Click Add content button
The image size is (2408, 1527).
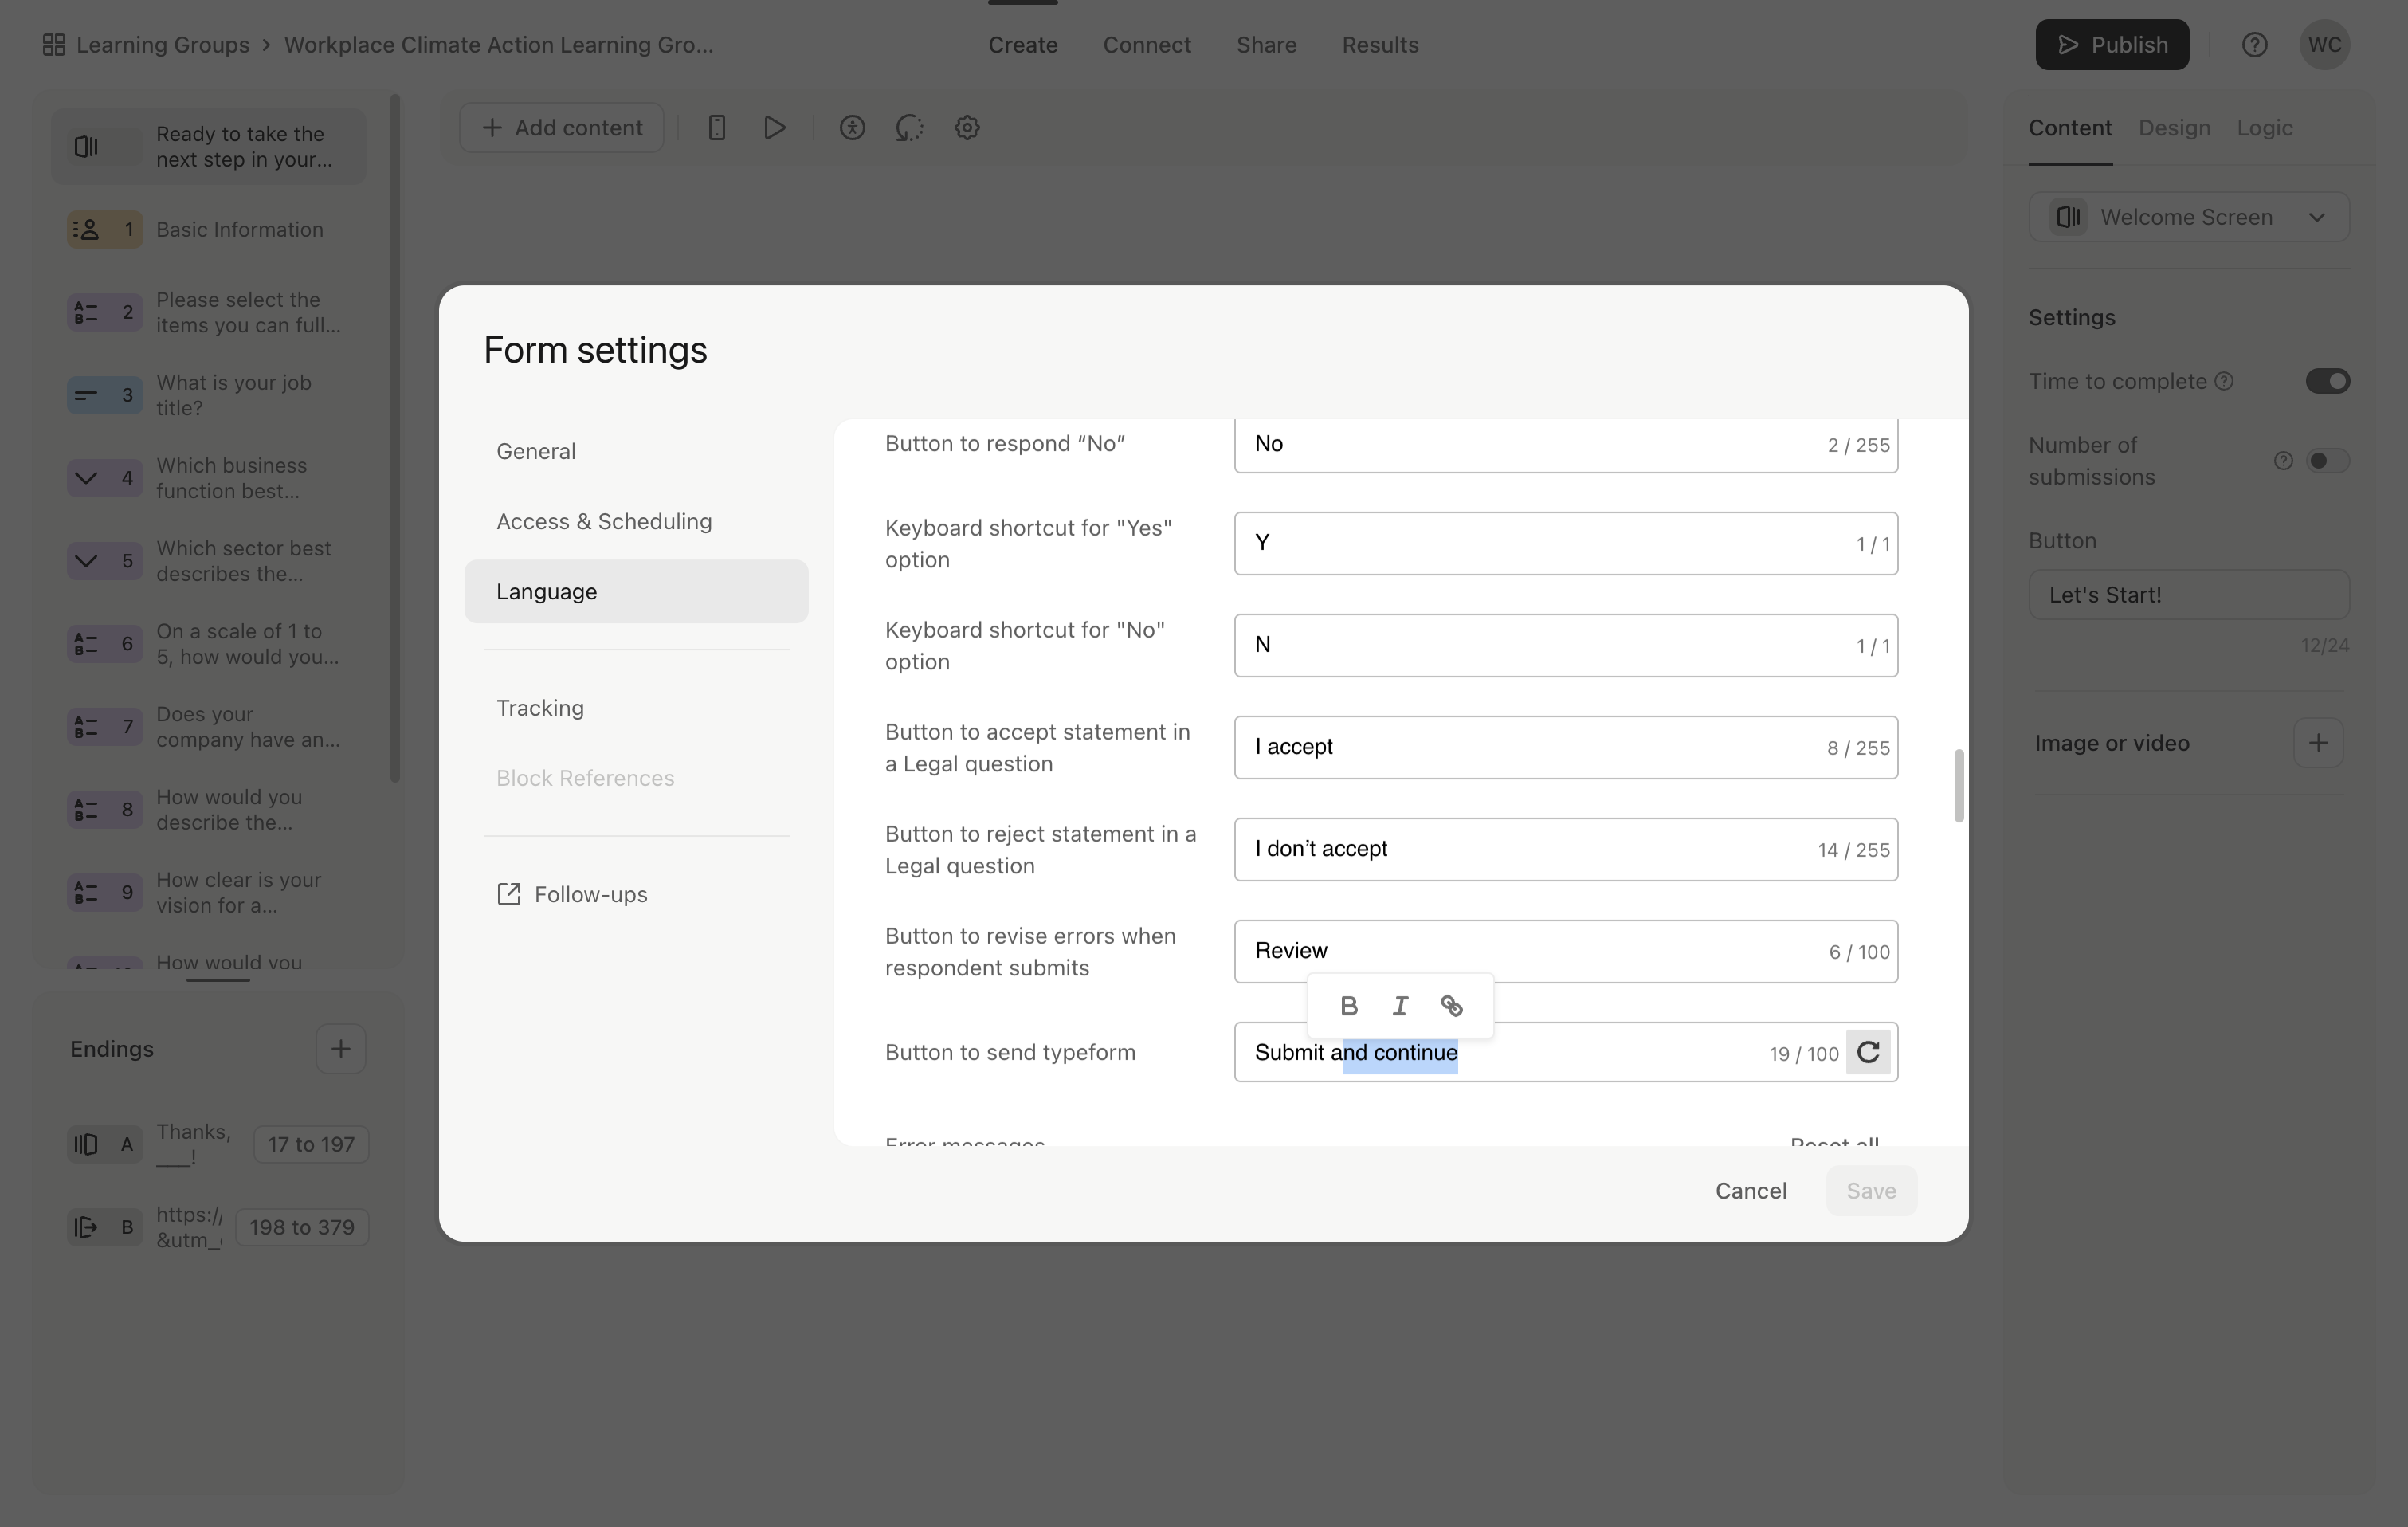coord(562,128)
